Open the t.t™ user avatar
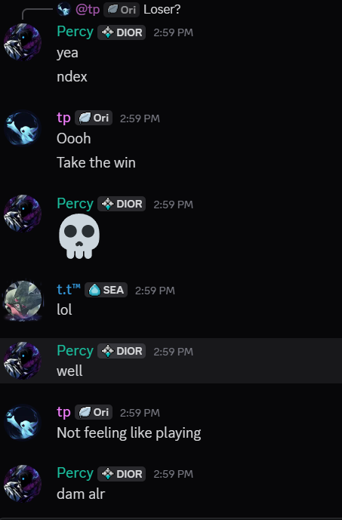Viewport: 342px width, 520px height. point(23,300)
